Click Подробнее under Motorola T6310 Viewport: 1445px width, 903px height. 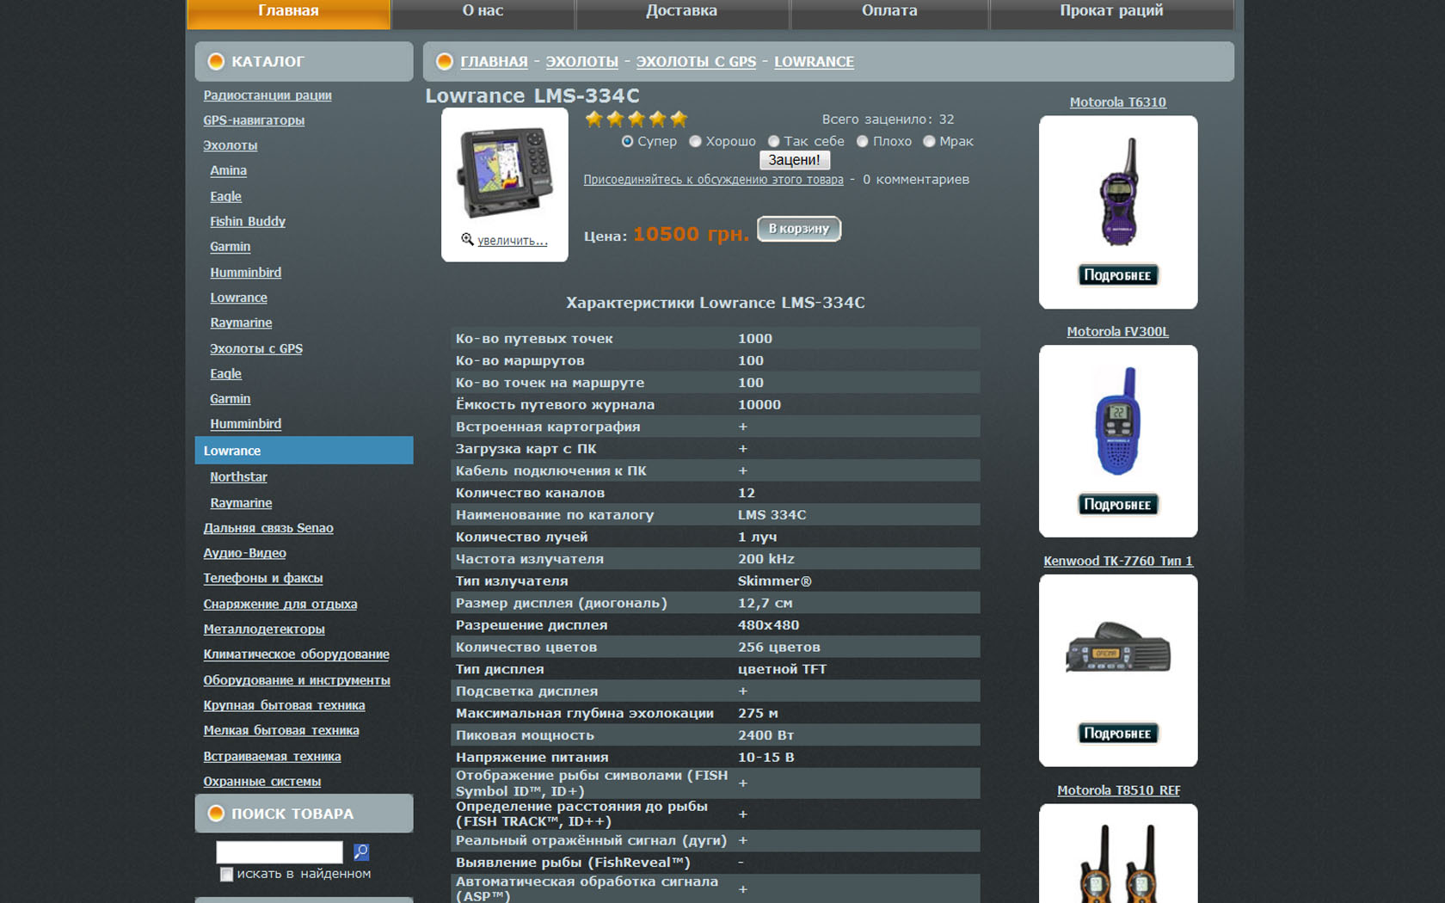[1118, 275]
